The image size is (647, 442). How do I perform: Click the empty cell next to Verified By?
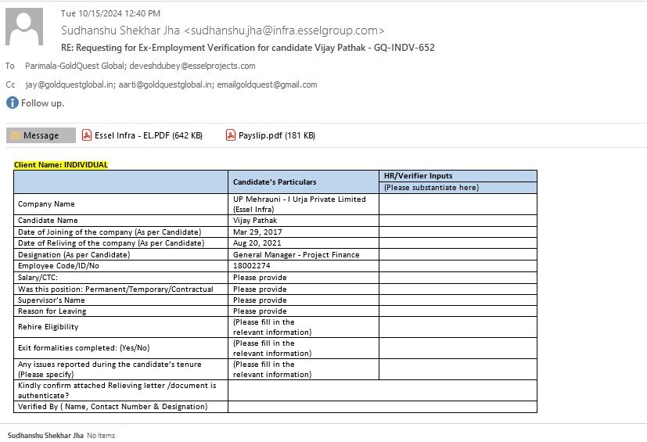[x=382, y=407]
